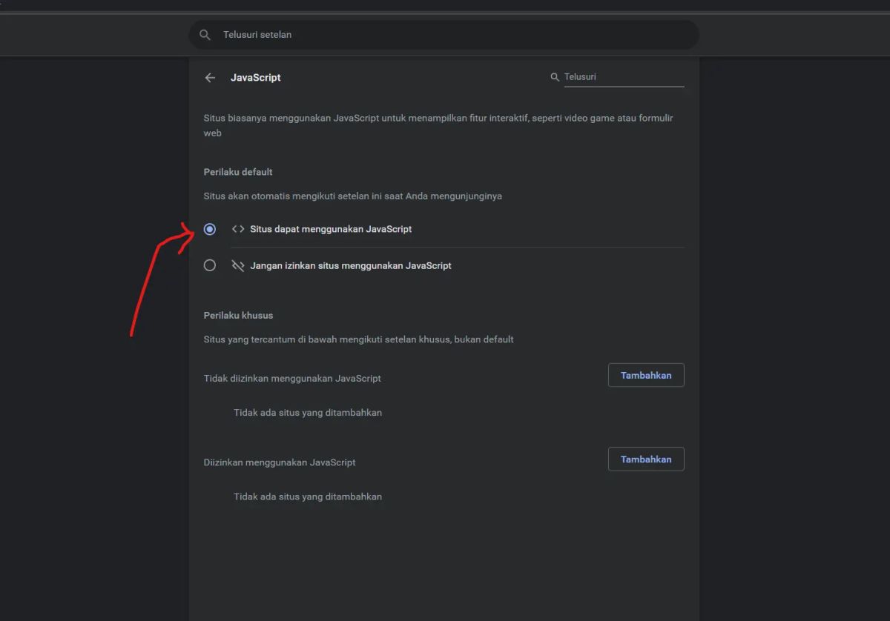Screen dimensions: 890x621
Task: Select the 'Situs dapat menggunakan JavaScript' radio button
Action: coord(210,229)
